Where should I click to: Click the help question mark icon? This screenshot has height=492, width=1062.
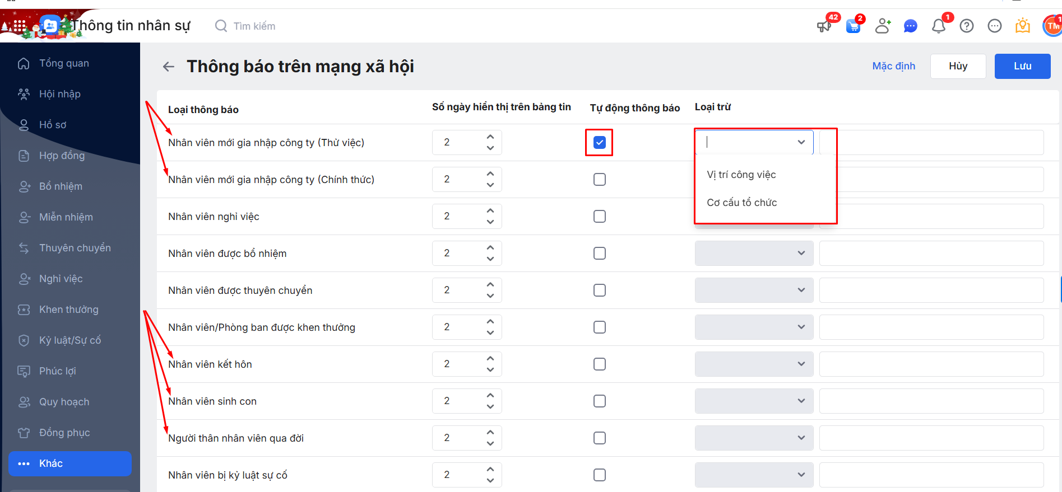coord(967,26)
